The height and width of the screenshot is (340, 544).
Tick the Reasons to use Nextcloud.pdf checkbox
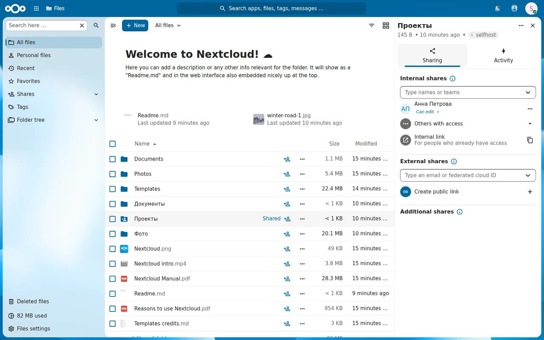point(113,309)
